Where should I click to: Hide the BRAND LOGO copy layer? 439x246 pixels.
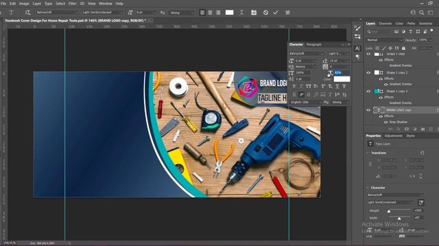(368, 110)
